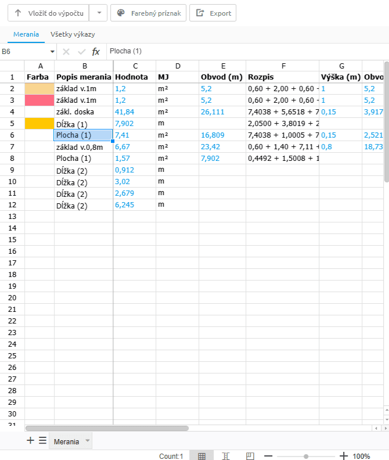Click the zoom slider handle
The image size is (389, 460).
pos(306,456)
